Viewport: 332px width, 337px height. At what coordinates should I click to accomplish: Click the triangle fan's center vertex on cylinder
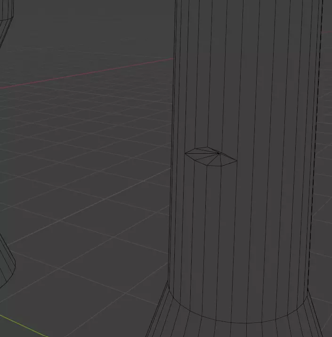click(219, 153)
